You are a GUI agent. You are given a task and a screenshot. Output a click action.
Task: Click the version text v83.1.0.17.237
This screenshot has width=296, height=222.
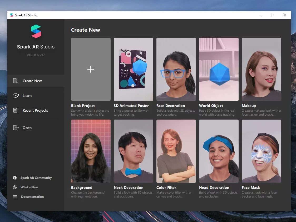pos(36,55)
